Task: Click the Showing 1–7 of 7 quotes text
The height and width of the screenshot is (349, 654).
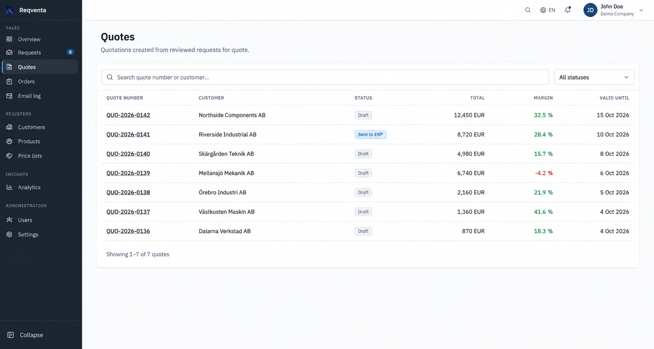Action: (x=138, y=254)
